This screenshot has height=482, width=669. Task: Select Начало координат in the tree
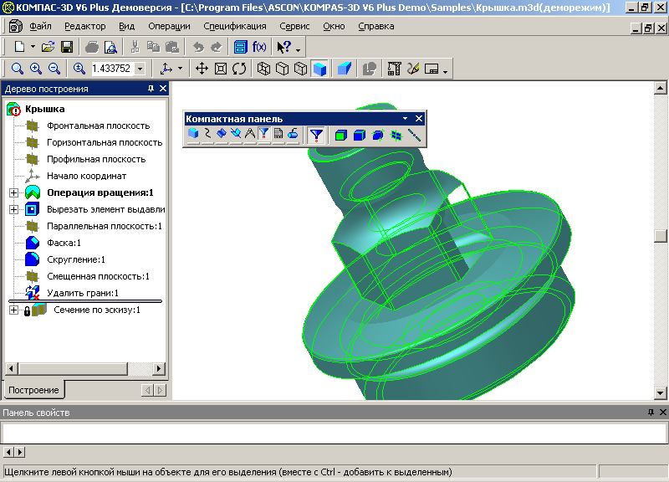(x=87, y=176)
